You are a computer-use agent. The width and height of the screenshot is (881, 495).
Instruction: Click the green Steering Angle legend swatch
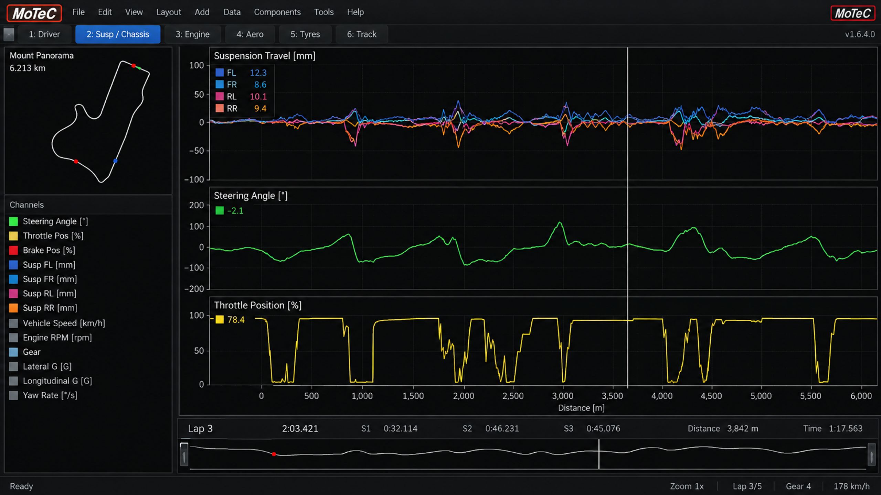tap(220, 210)
